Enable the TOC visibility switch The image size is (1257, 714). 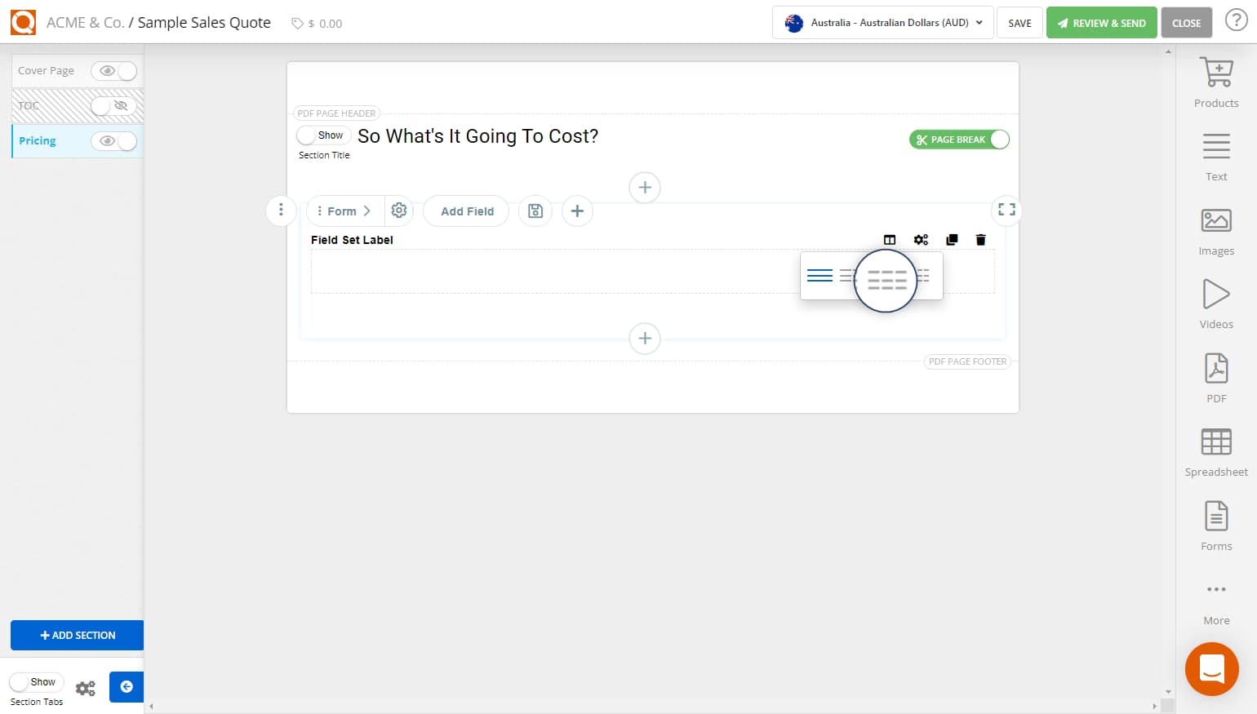click(x=113, y=106)
